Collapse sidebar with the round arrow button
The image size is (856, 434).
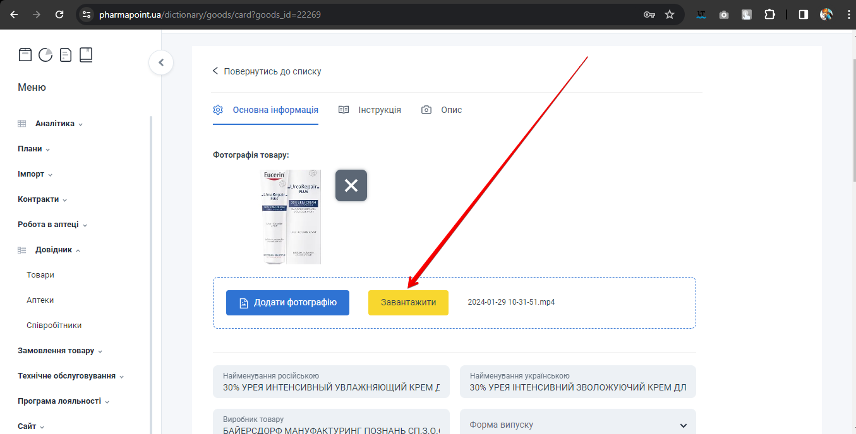pyautogui.click(x=161, y=62)
